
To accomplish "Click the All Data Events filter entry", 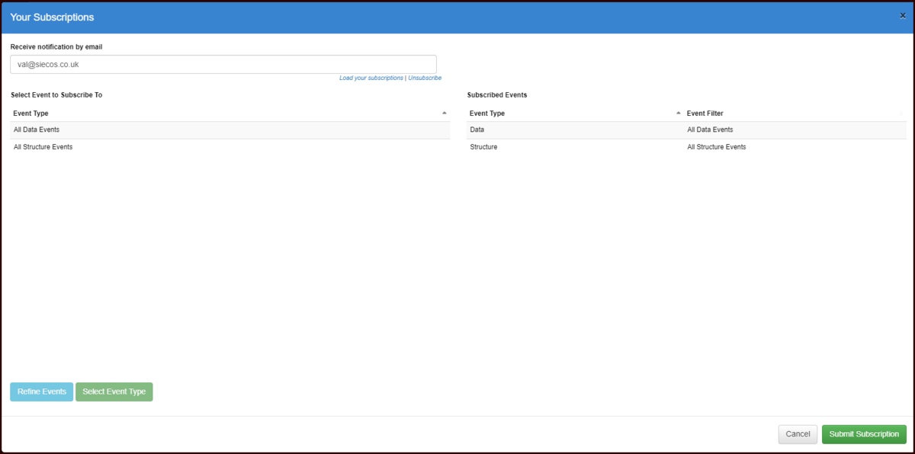I will (710, 129).
